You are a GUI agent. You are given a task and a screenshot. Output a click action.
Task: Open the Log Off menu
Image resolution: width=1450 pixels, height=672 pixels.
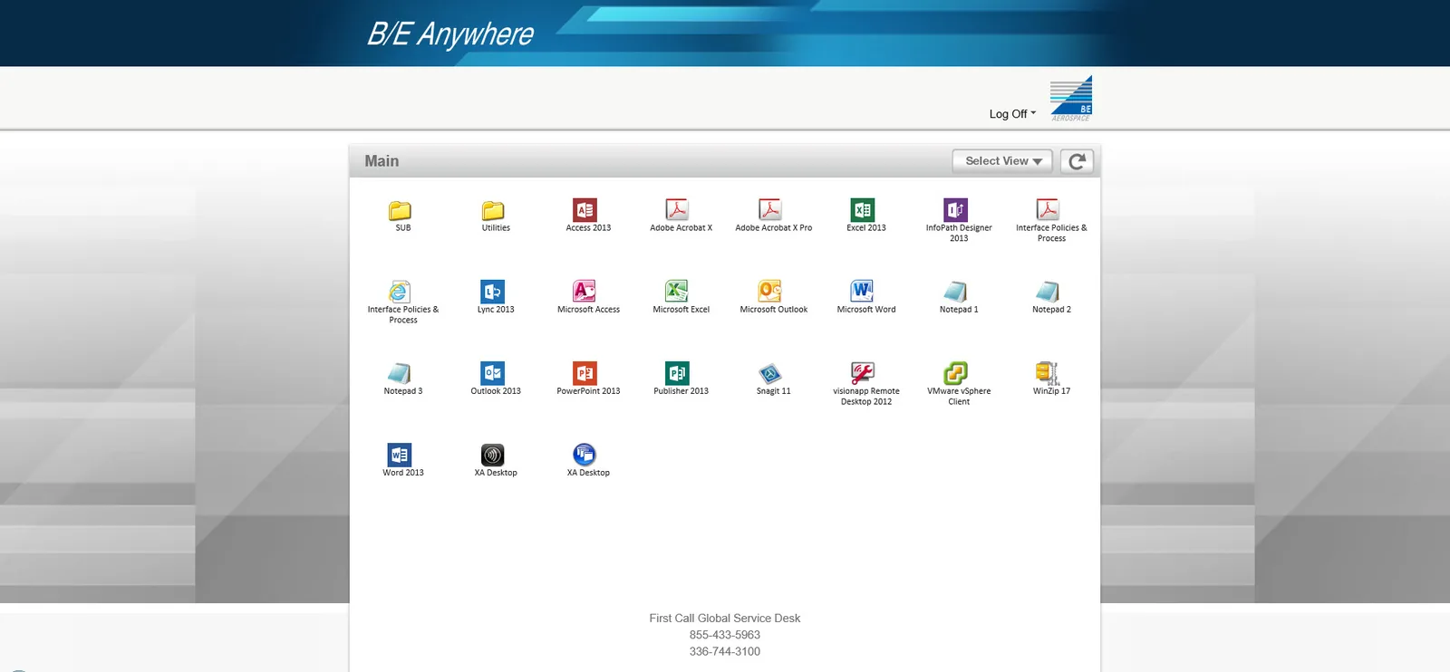click(1012, 114)
